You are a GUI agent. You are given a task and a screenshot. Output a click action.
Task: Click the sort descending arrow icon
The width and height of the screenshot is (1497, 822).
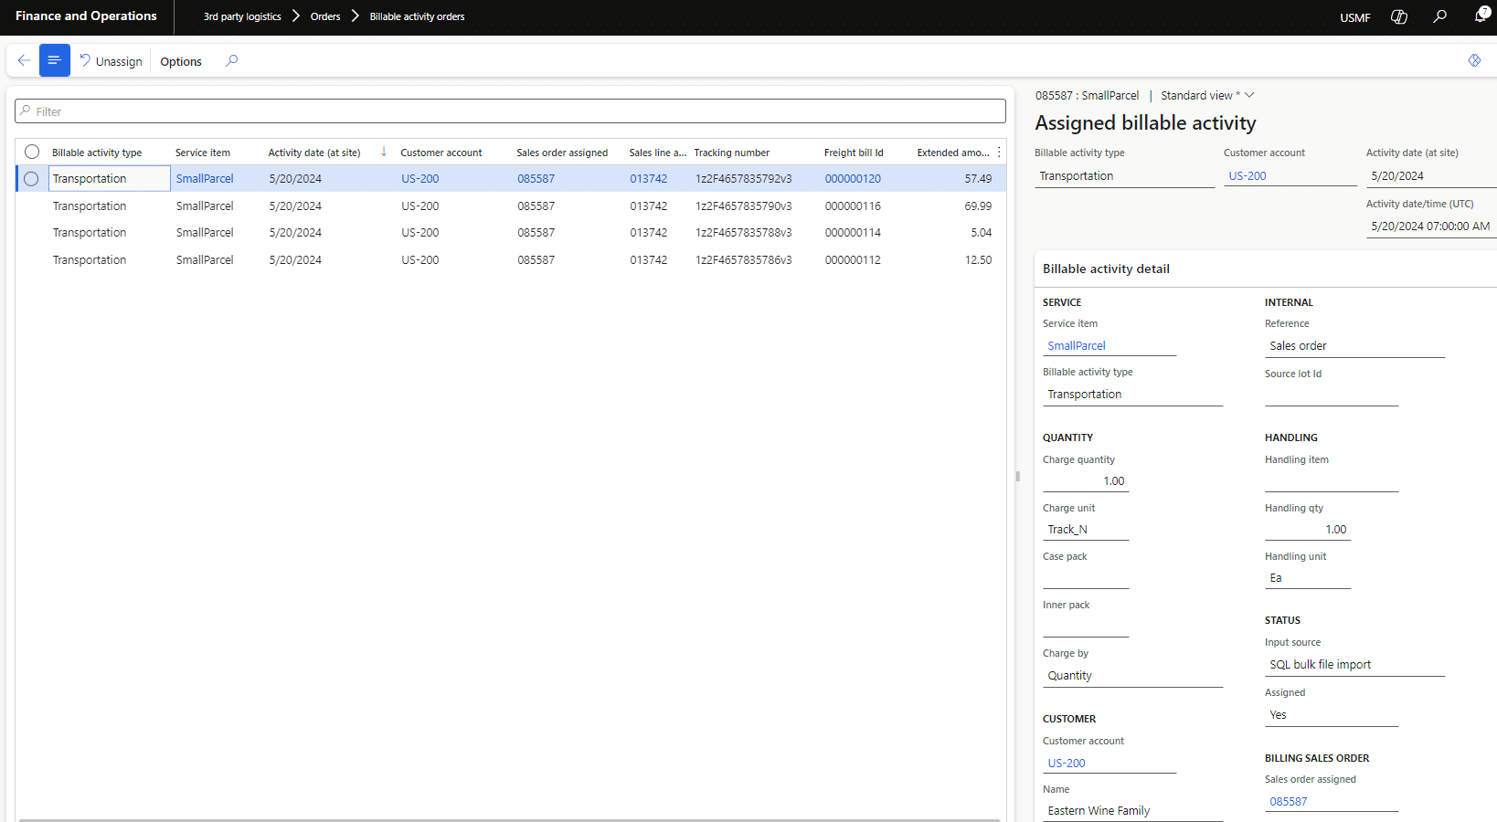(x=384, y=152)
